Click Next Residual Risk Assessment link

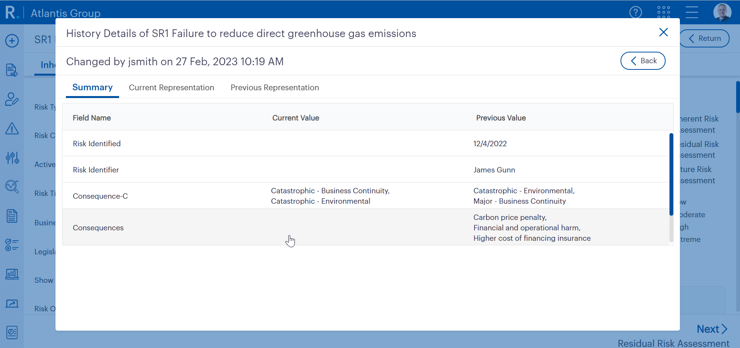click(674, 336)
